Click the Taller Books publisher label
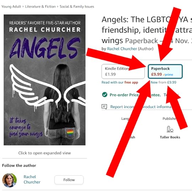 (x=170, y=137)
